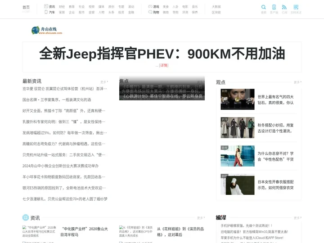324x243 pixels.
Task: Open article 七夕浪漫献礼 贝壳公益
Action: (x=65, y=199)
